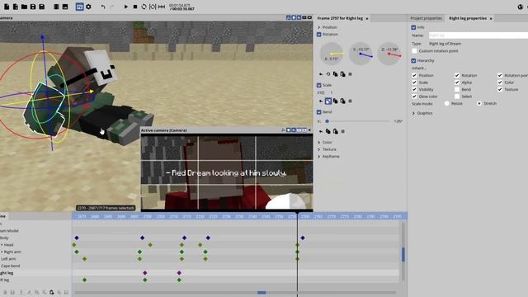Screen dimensions: 528x297
Task: Click the timeline region bracket icon
Action: click(x=153, y=7)
